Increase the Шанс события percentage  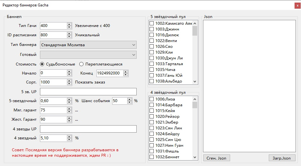tap(130, 100)
